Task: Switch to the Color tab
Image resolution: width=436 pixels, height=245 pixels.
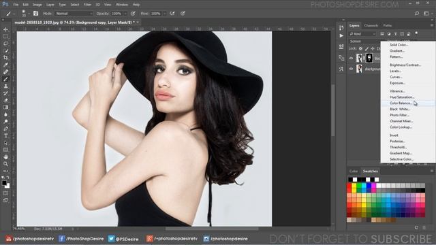Action: point(354,171)
